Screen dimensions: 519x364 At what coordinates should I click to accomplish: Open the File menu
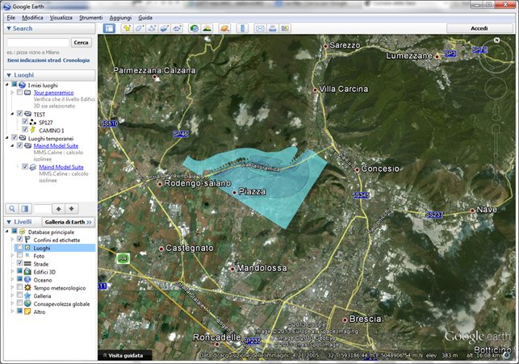11,18
